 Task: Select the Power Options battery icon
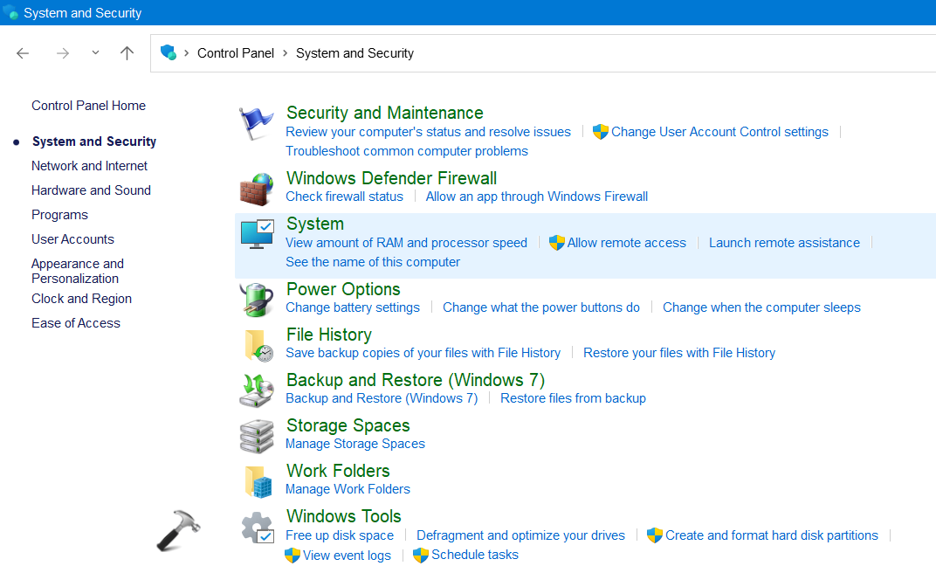pyautogui.click(x=257, y=300)
